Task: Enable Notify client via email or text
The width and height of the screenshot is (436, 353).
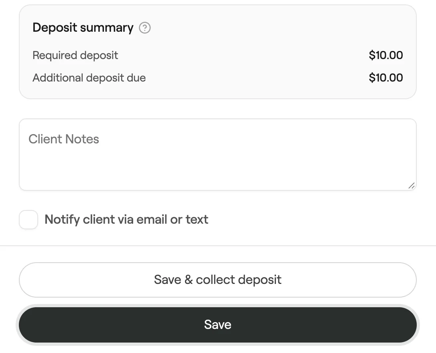Action: tap(28, 220)
